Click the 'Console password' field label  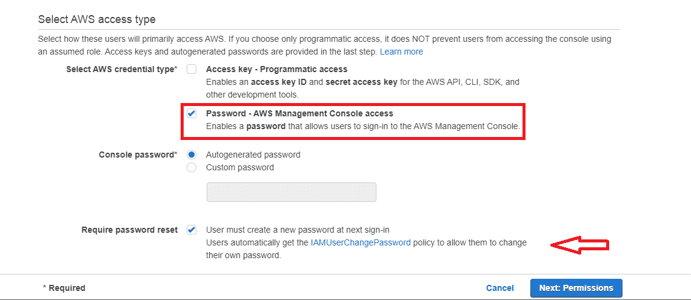[136, 155]
